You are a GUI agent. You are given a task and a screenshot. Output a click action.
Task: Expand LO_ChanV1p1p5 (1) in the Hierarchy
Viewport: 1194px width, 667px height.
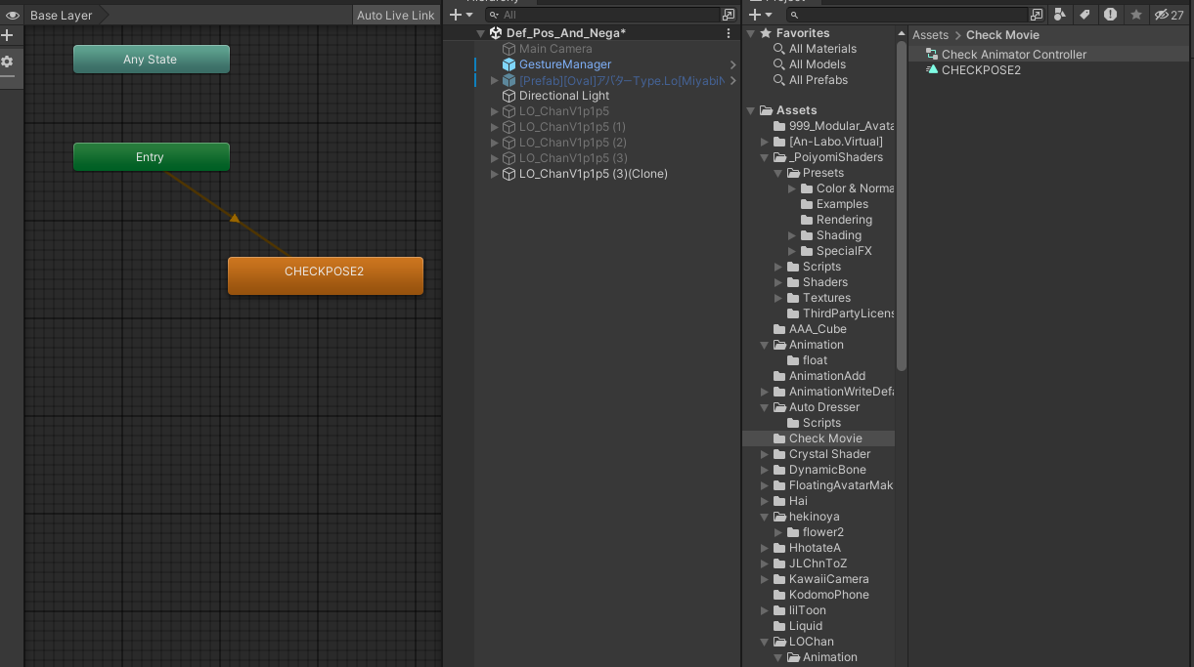(x=495, y=127)
